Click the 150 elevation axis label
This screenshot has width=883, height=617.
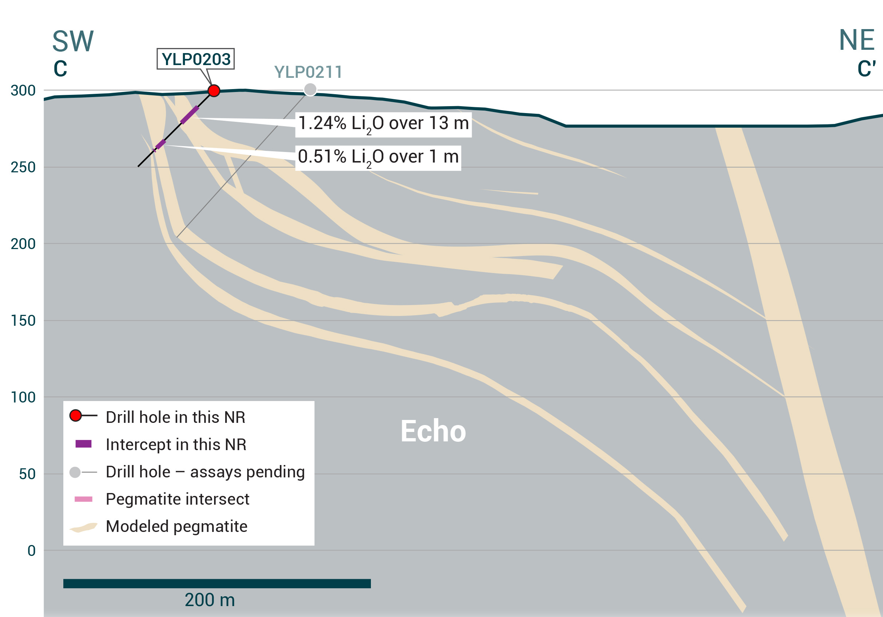23,321
